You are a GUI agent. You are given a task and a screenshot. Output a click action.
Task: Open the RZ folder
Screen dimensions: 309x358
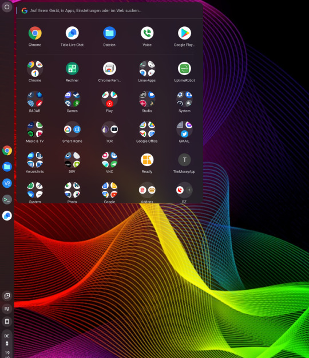pos(184,190)
